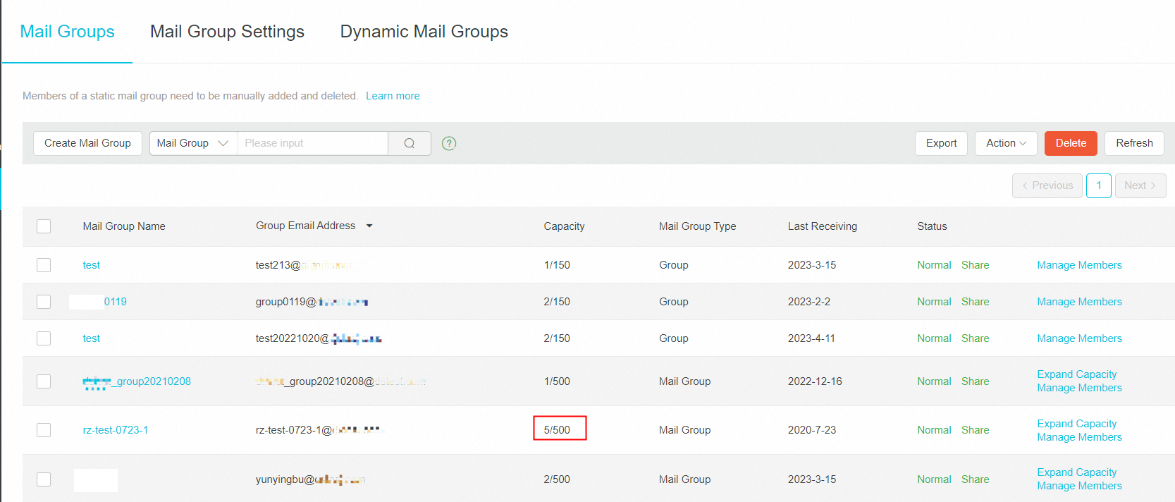This screenshot has width=1175, height=502.
Task: Toggle the select-all checkbox in table header
Action: tap(44, 226)
